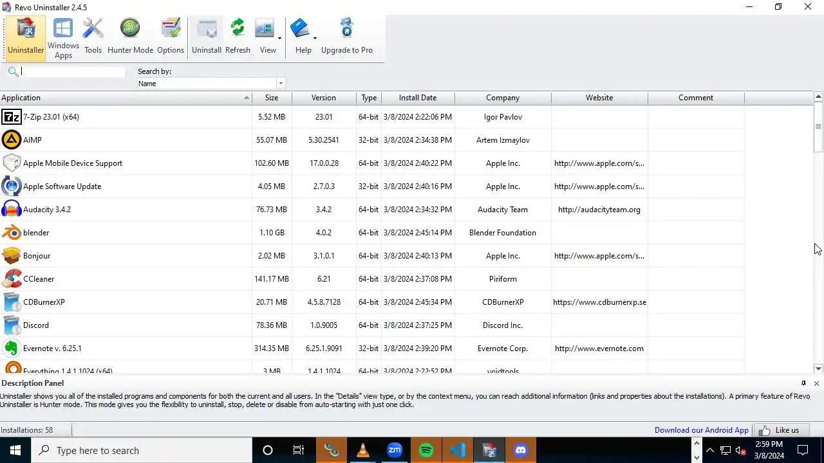Click the Like us button
This screenshot has height=463, width=824.
point(782,430)
